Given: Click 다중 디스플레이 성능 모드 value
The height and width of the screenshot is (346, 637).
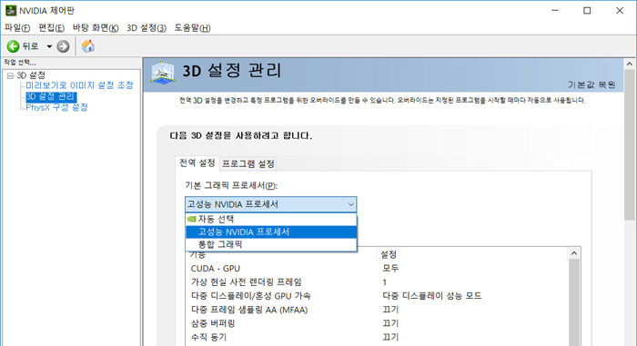Looking at the screenshot, I should click(x=432, y=296).
